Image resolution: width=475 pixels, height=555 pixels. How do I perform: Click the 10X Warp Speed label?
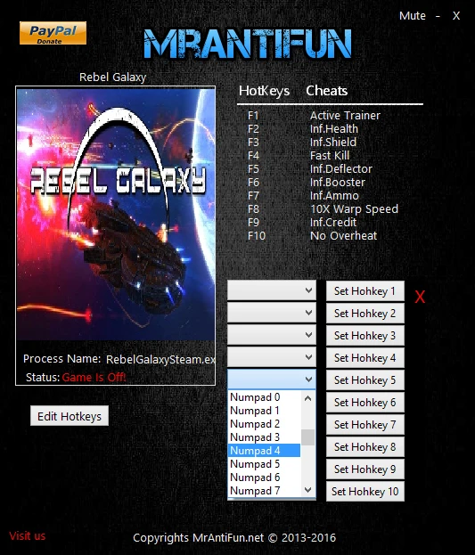coord(354,209)
